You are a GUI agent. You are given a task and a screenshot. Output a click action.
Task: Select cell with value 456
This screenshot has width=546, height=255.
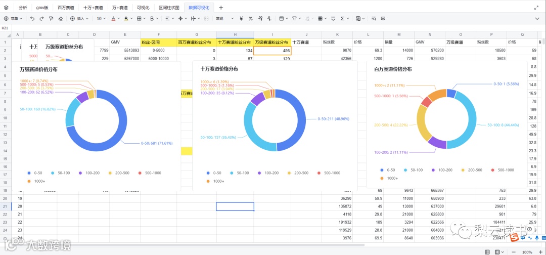pos(272,51)
